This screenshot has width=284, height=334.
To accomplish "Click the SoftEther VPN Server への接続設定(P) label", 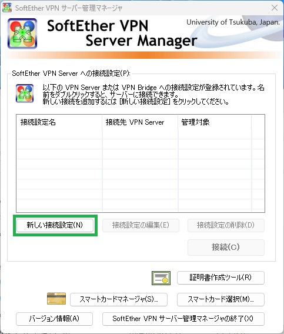I will pyautogui.click(x=71, y=74).
